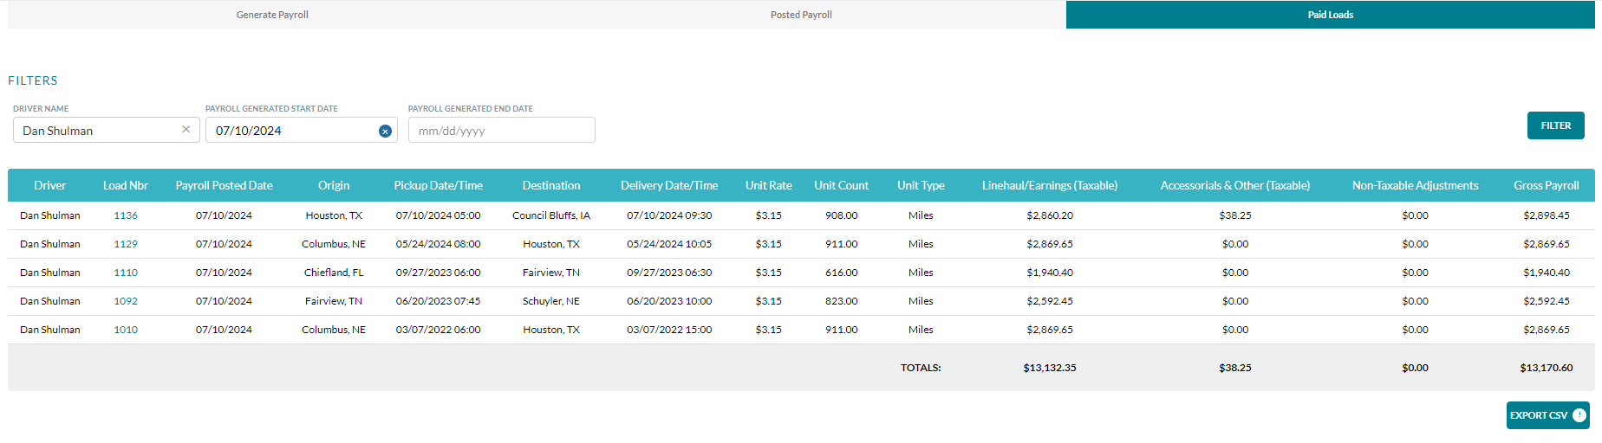Image resolution: width=1602 pixels, height=443 pixels.
Task: Clear the payroll start date value
Action: tap(385, 131)
